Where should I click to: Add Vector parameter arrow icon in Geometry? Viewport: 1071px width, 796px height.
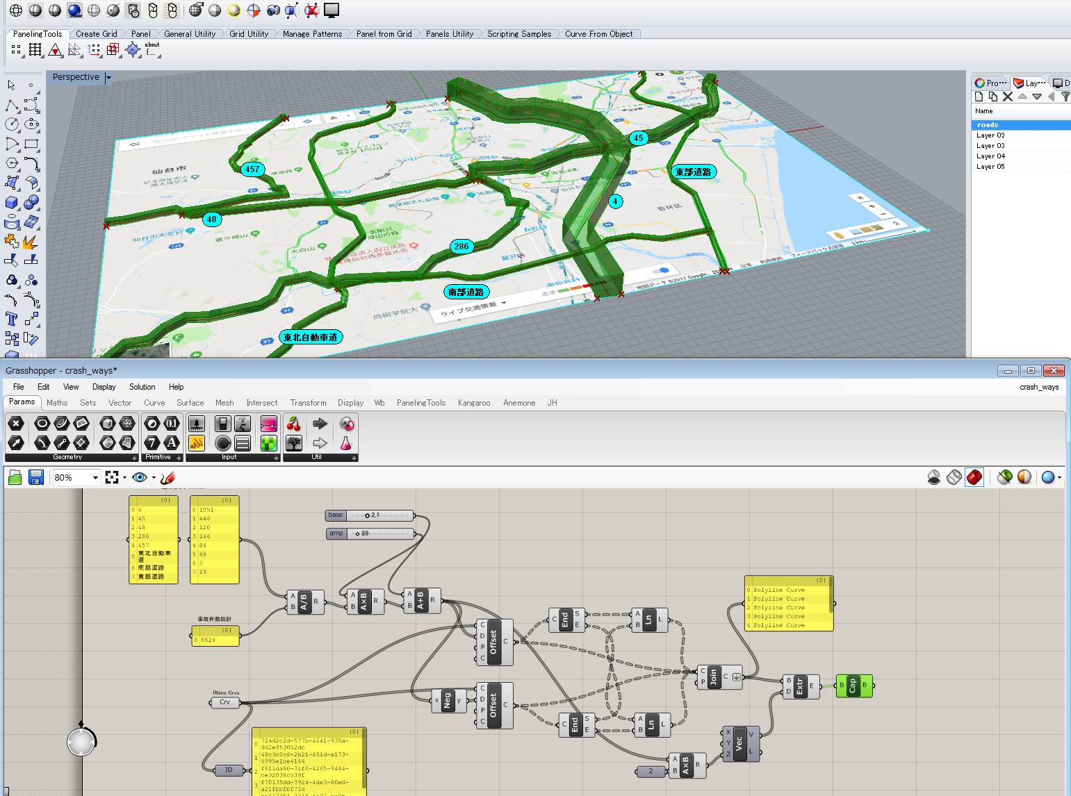pyautogui.click(x=16, y=442)
